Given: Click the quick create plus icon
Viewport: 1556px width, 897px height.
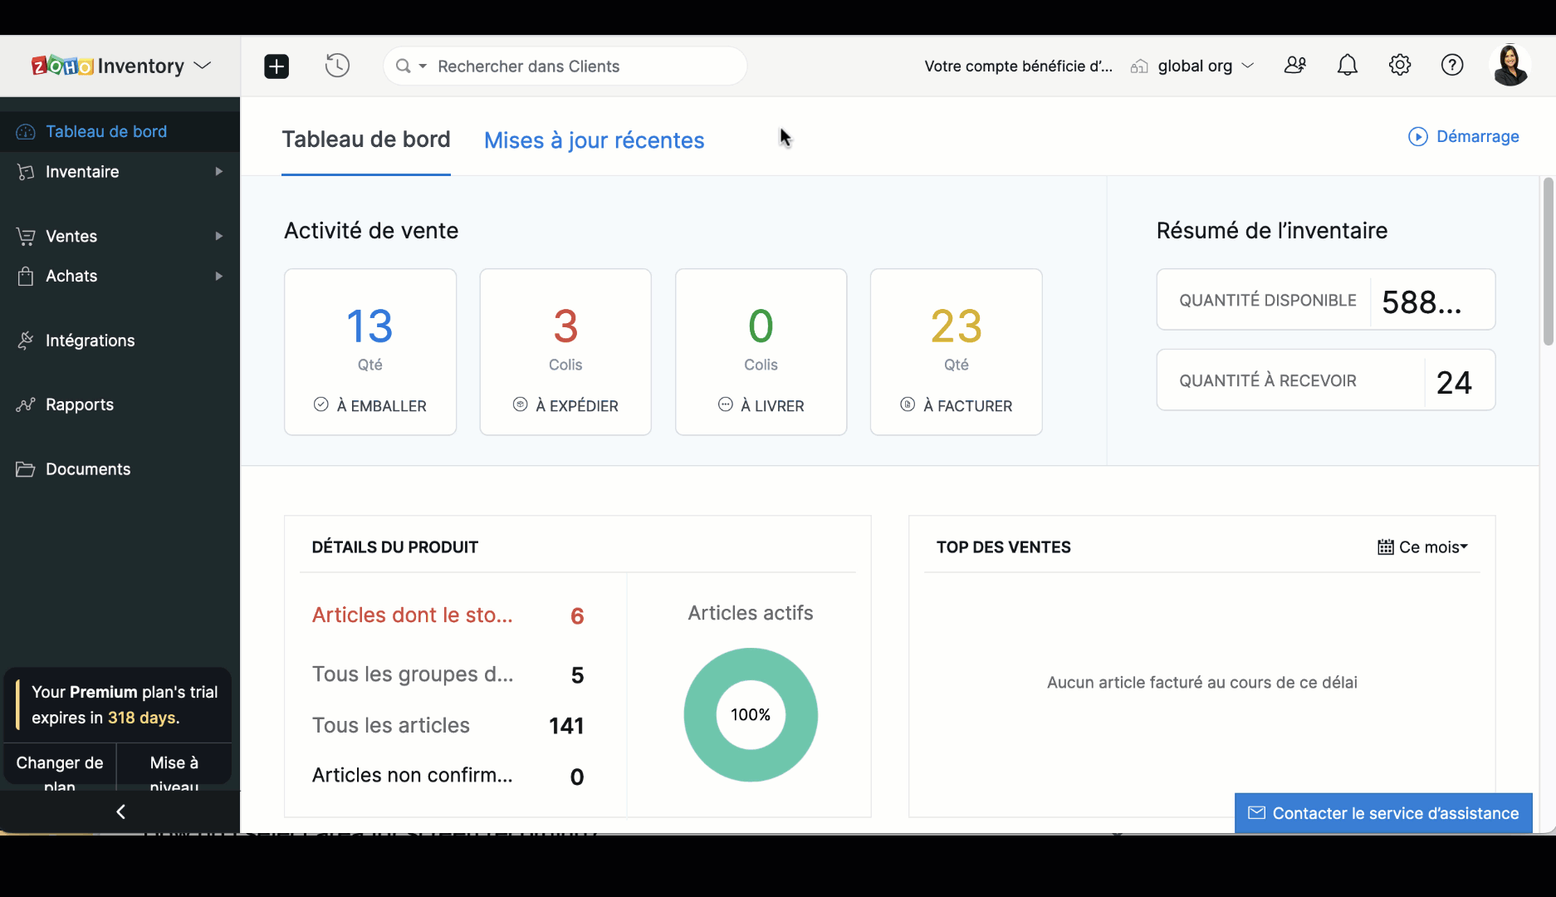Looking at the screenshot, I should click(x=276, y=66).
